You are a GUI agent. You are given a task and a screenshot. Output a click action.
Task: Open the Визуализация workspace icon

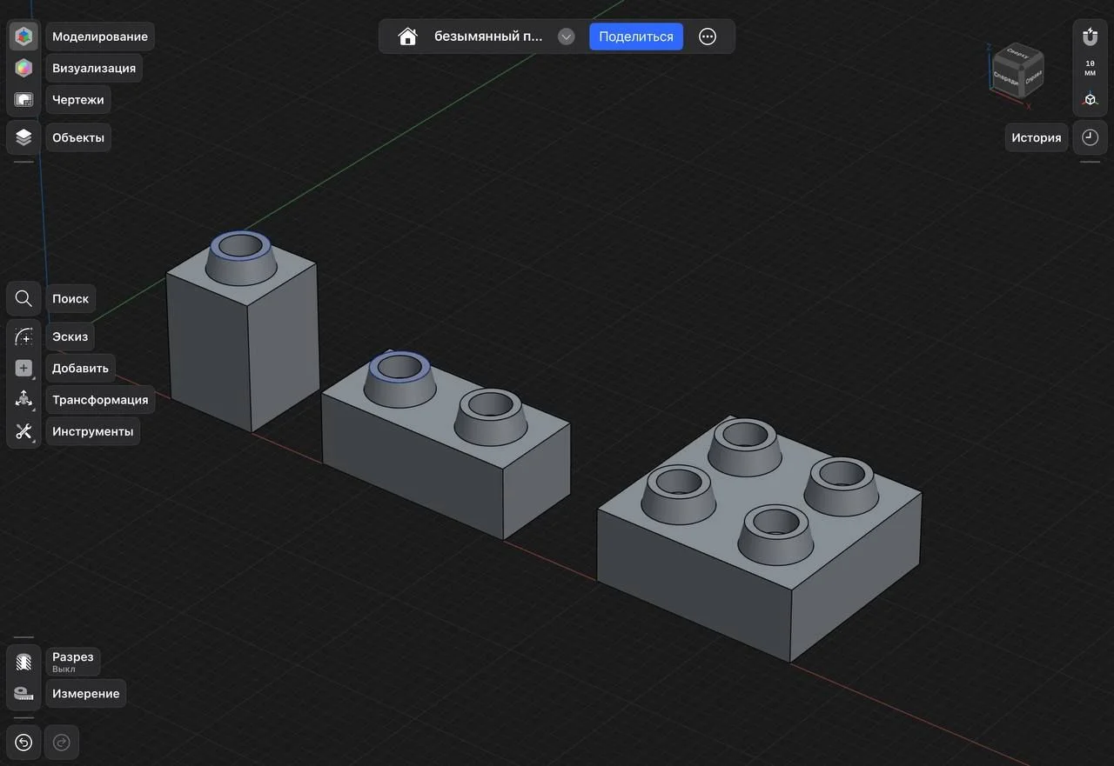[x=23, y=68]
